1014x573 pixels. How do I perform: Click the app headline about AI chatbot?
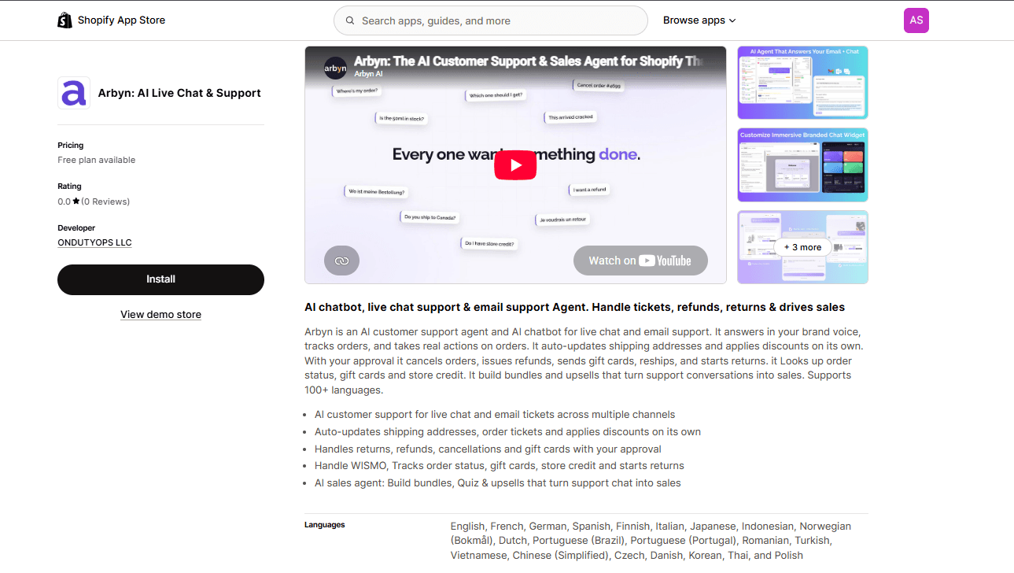tap(574, 307)
